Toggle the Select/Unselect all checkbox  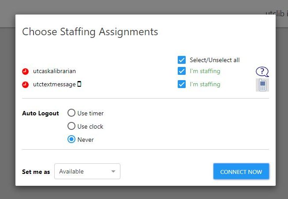(182, 60)
